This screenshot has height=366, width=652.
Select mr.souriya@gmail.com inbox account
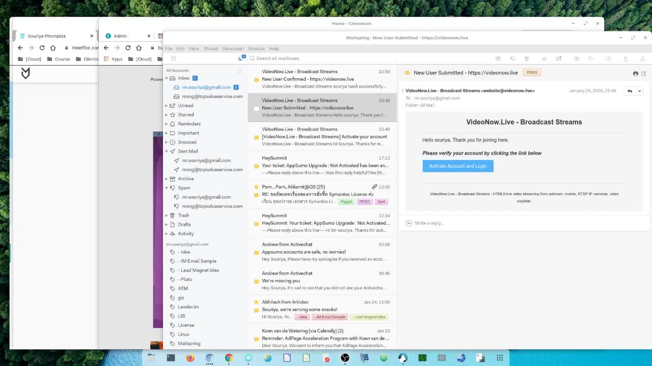point(206,87)
